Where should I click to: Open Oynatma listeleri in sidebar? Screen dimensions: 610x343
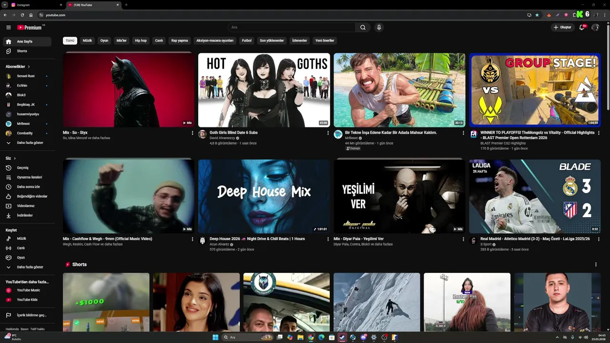[x=28, y=177]
